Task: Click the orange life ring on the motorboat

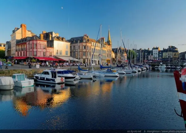Action: click(62, 80)
